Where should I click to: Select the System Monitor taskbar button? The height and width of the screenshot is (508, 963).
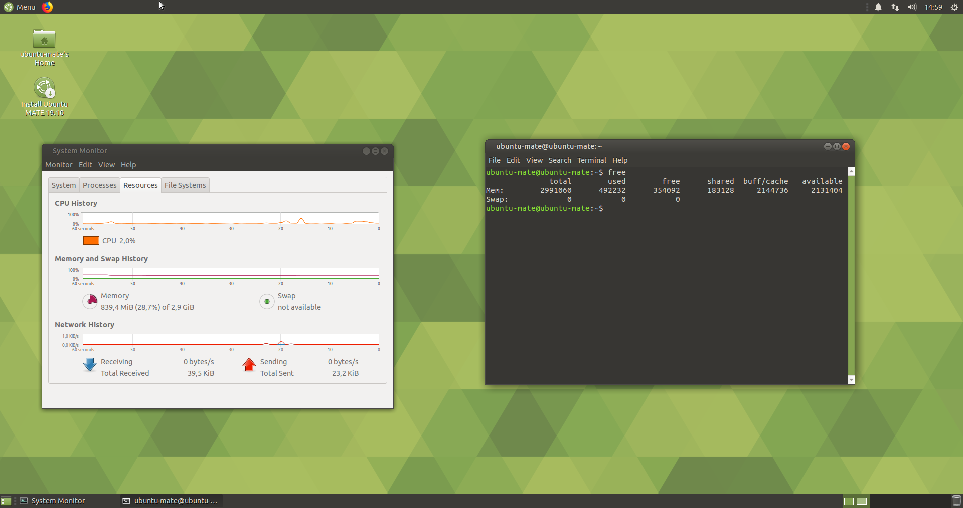(x=58, y=501)
